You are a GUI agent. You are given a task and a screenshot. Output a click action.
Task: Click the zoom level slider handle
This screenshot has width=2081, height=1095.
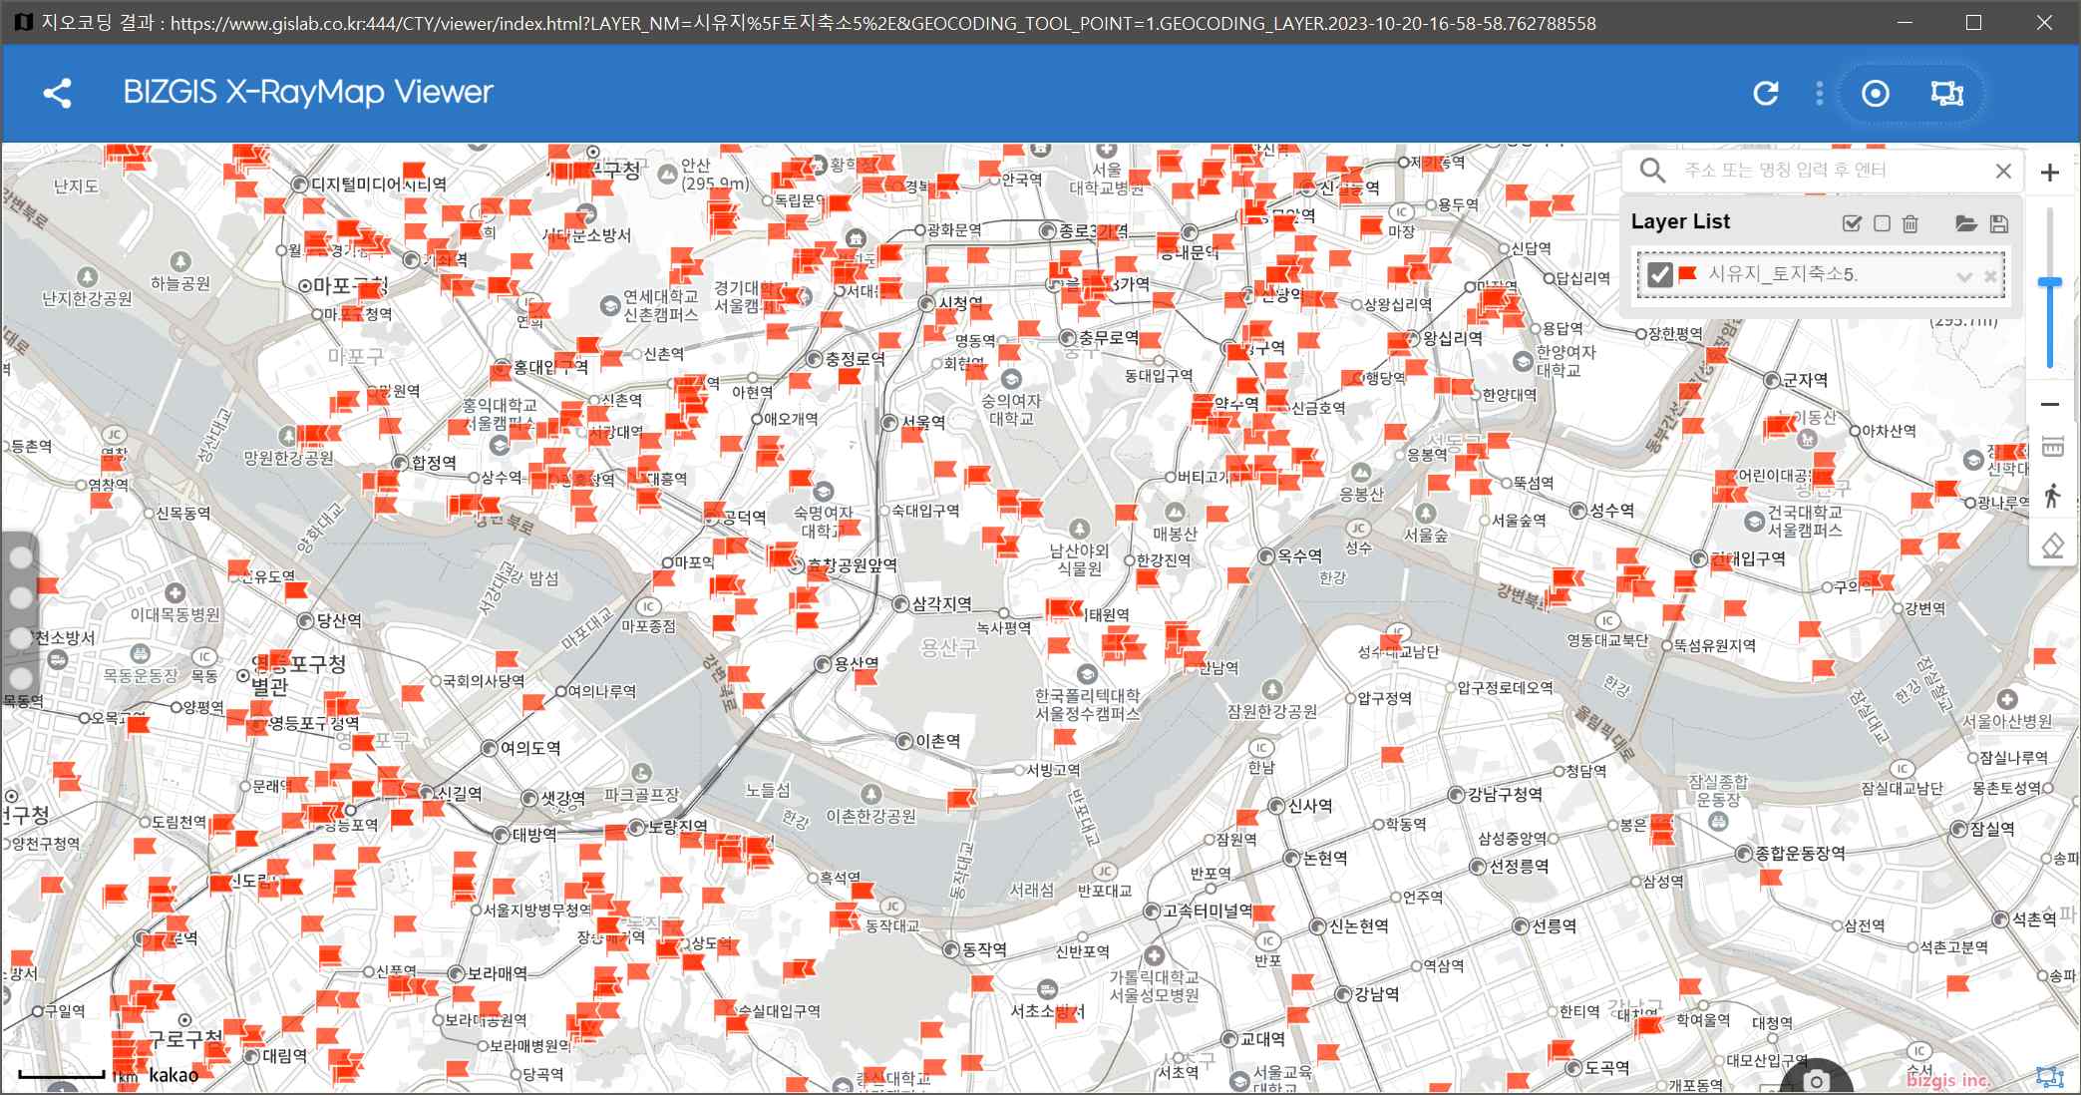coord(2050,283)
